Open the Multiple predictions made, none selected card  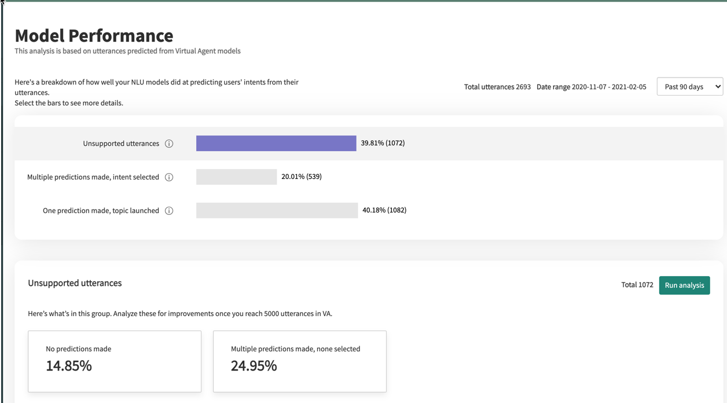pyautogui.click(x=299, y=361)
